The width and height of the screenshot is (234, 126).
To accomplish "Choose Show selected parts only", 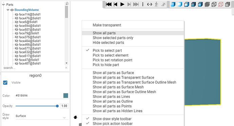I will (x=133, y=38).
